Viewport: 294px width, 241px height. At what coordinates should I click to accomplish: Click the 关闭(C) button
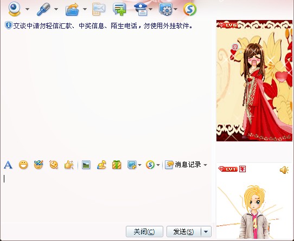pyautogui.click(x=144, y=232)
